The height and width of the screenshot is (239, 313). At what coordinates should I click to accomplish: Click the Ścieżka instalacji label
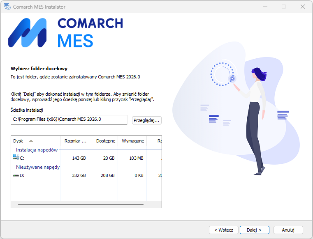click(x=27, y=110)
